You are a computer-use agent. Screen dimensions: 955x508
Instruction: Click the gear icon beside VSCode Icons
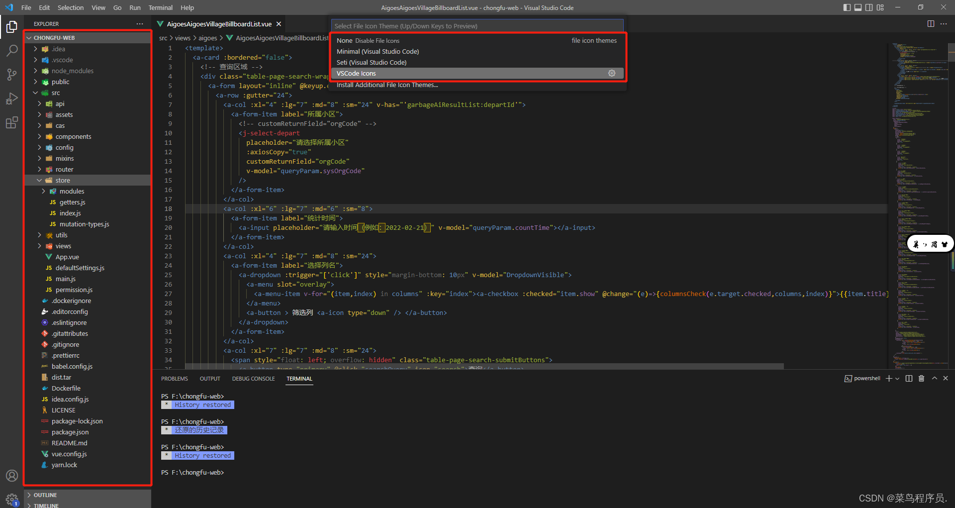(612, 73)
